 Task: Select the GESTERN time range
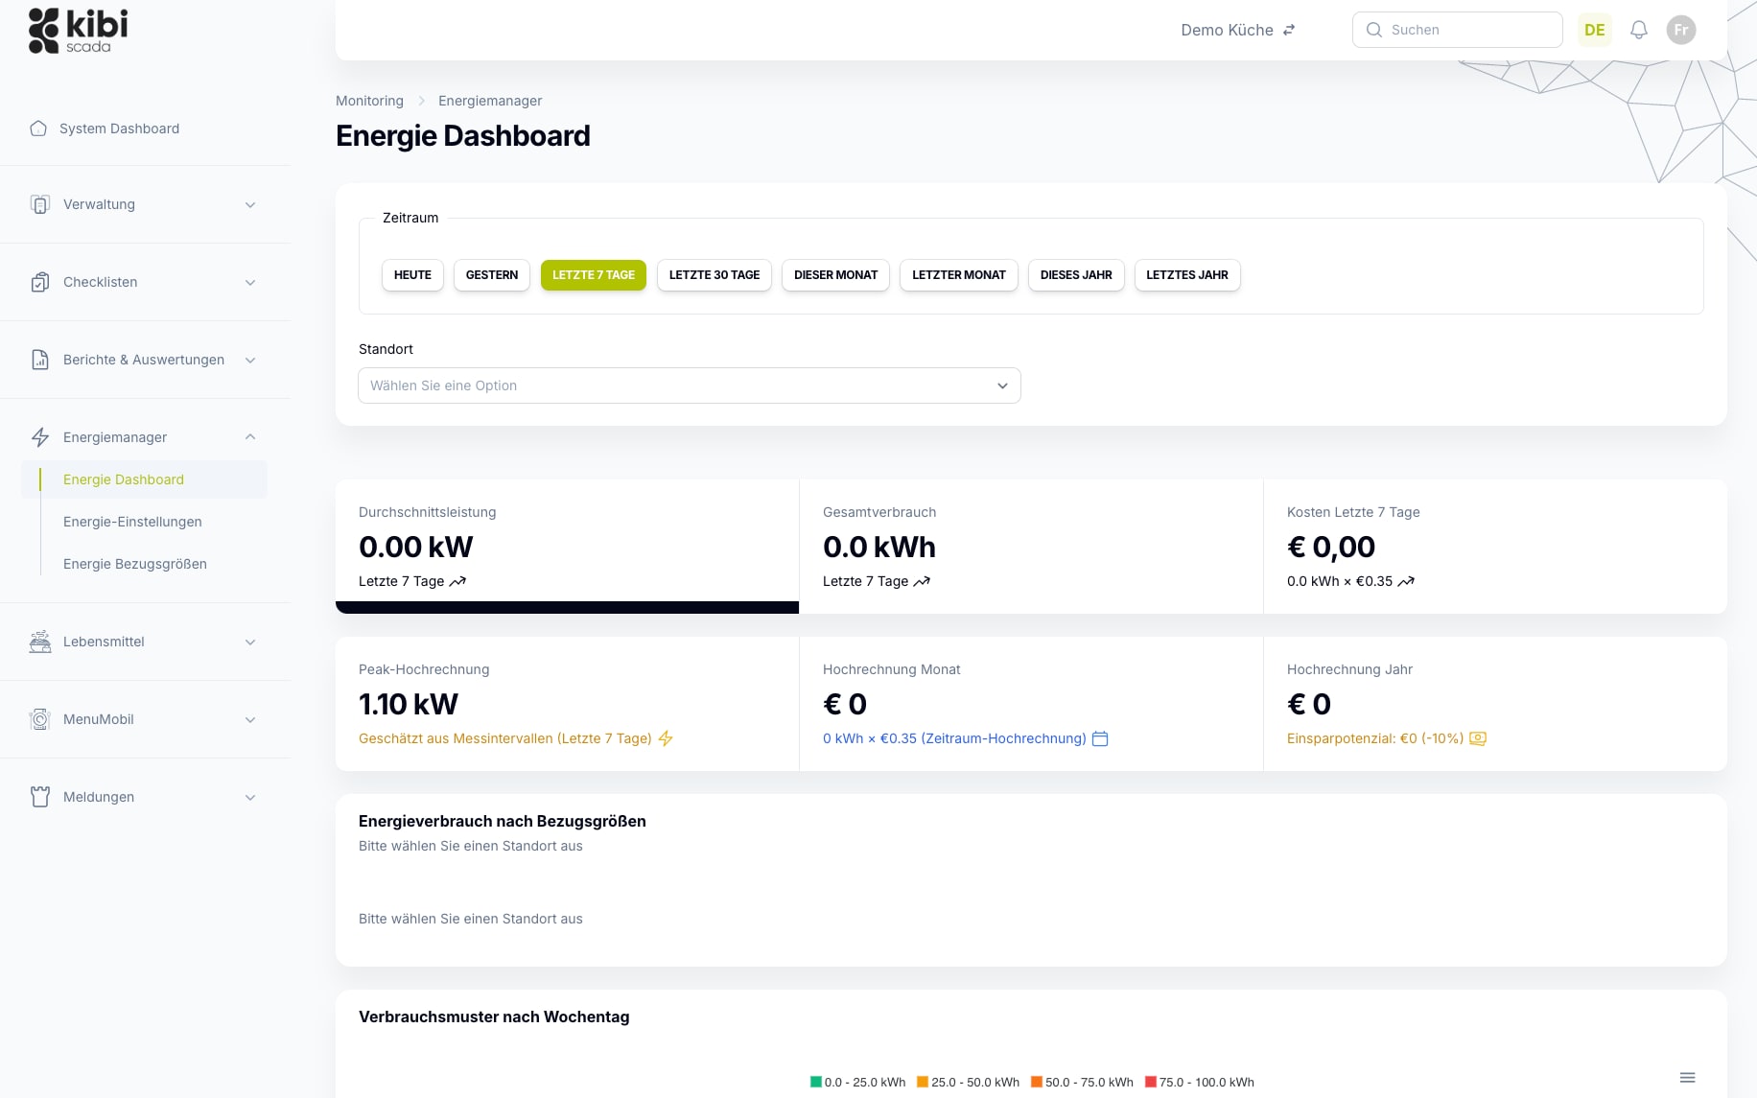[492, 275]
